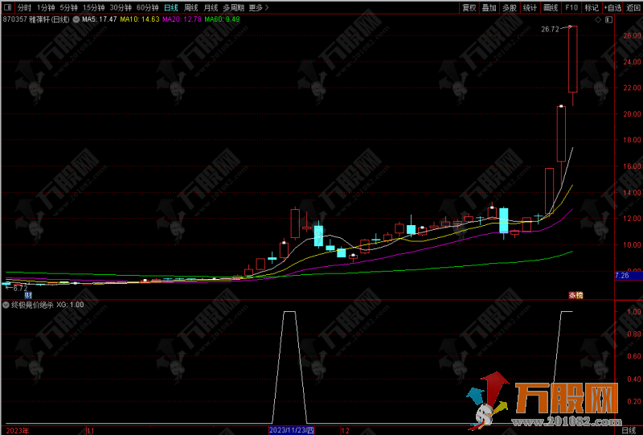Click the 财 financial marker on the chart
The width and height of the screenshot is (643, 435).
[28, 295]
